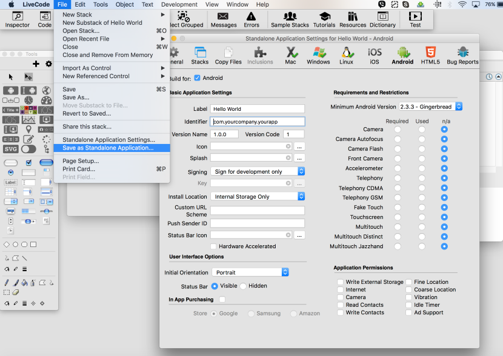Open the Signing dropdown
This screenshot has width=503, height=356.
click(258, 171)
